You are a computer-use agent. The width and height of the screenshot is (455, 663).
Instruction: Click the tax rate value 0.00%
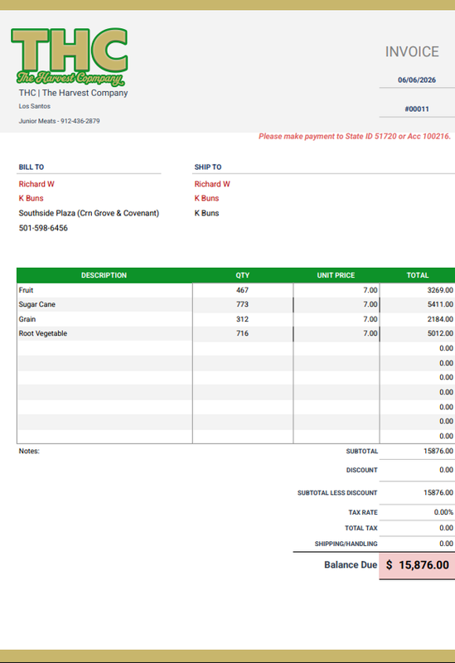tap(443, 512)
